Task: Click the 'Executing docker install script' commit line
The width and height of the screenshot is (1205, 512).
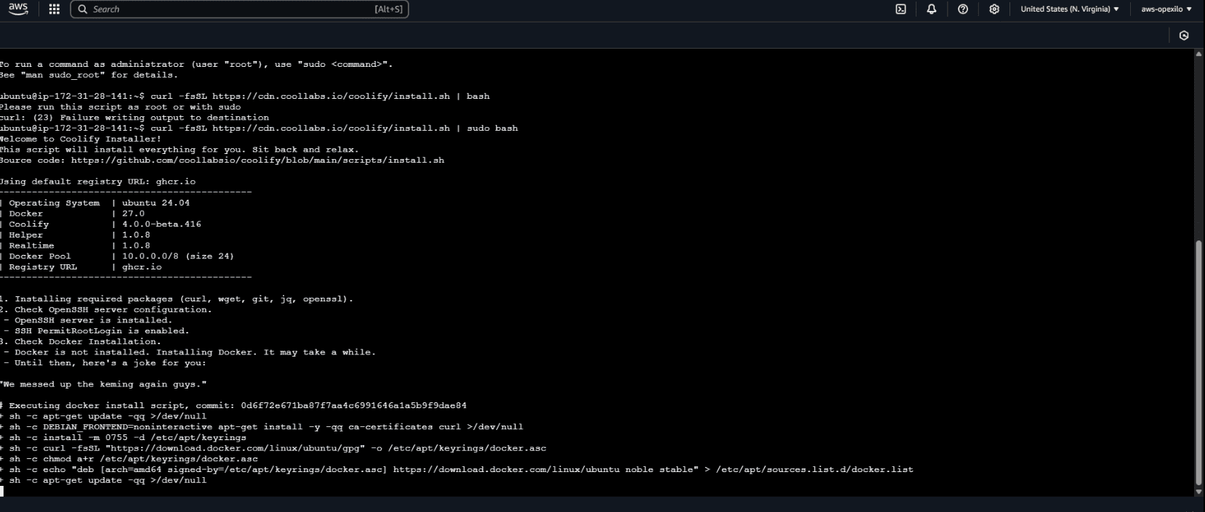Action: pos(233,405)
